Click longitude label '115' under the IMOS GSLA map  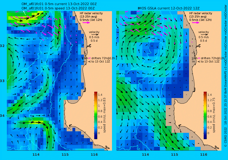pos(175,154)
